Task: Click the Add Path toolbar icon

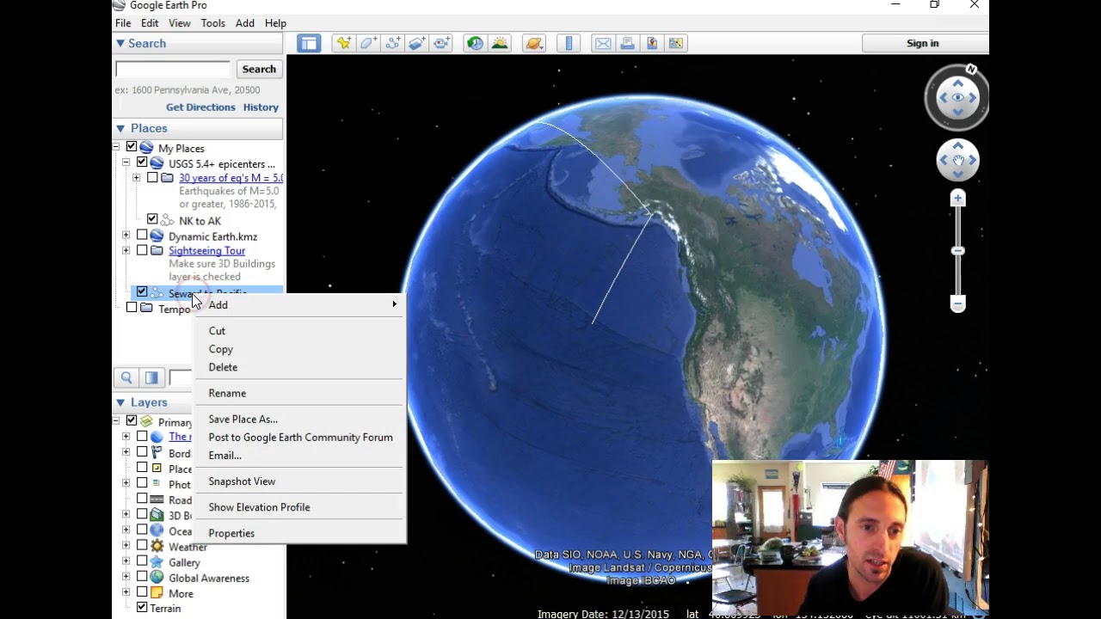Action: pyautogui.click(x=393, y=43)
